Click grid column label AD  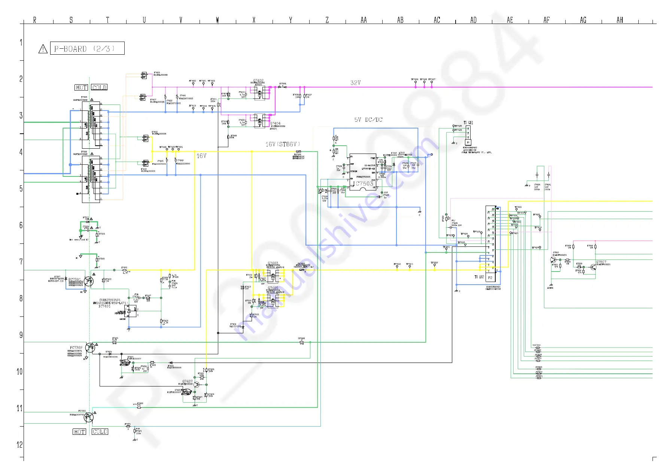click(473, 20)
